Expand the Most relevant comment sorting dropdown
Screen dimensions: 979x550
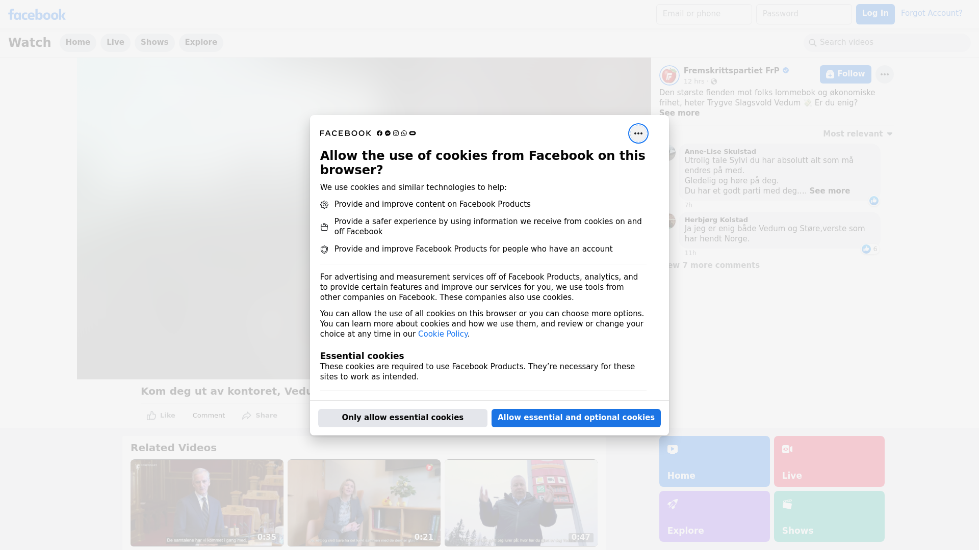858,134
